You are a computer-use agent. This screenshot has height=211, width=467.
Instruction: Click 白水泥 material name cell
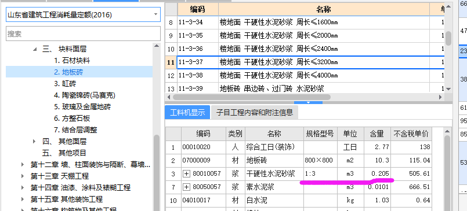(x=274, y=201)
